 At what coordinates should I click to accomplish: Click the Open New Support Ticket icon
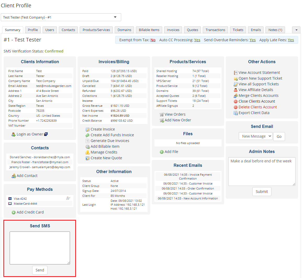236,79
